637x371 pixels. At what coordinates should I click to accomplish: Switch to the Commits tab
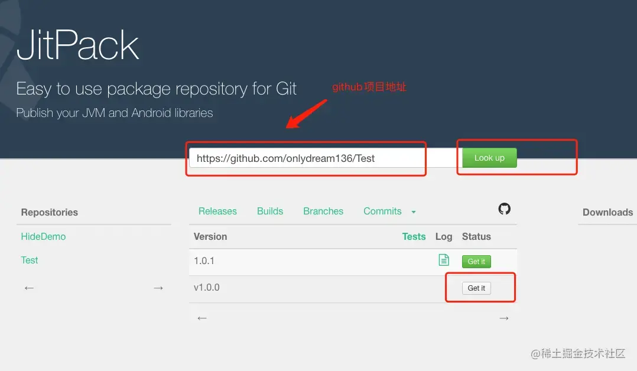tap(382, 211)
